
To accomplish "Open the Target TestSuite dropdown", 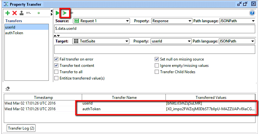I will tap(100, 41).
